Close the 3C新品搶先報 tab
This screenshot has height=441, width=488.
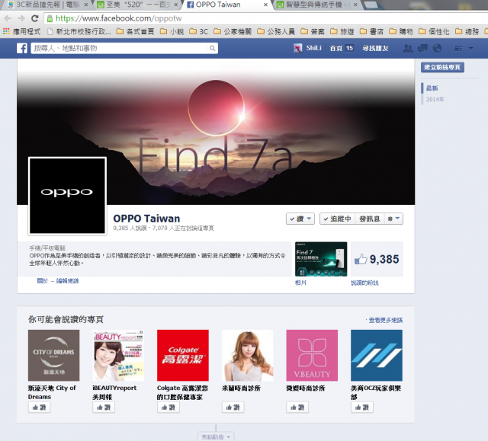pyautogui.click(x=86, y=5)
